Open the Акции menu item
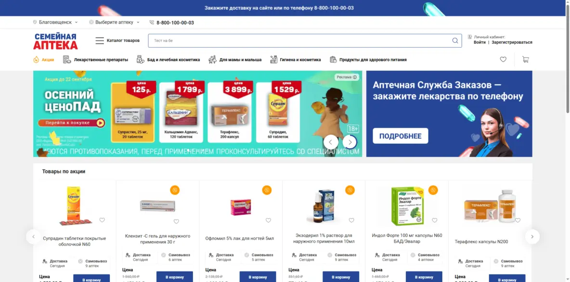This screenshot has width=570, height=282. 44,60
